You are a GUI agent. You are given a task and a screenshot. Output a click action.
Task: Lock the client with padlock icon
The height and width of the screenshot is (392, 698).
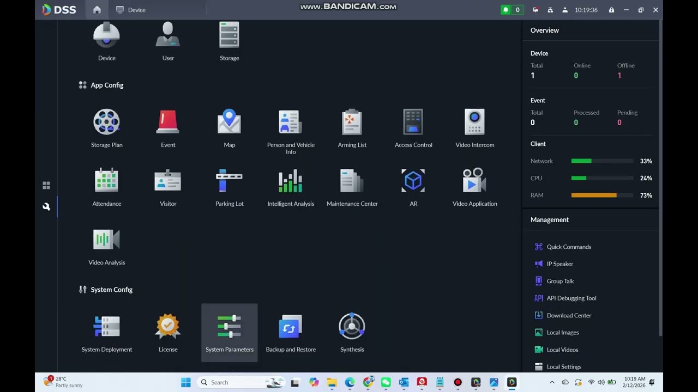point(611,10)
